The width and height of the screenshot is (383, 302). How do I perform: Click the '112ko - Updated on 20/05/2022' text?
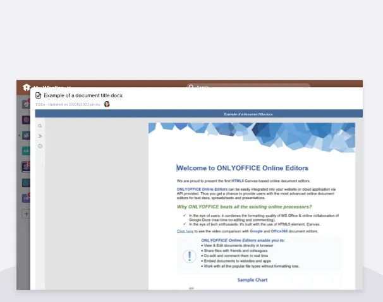pos(68,104)
